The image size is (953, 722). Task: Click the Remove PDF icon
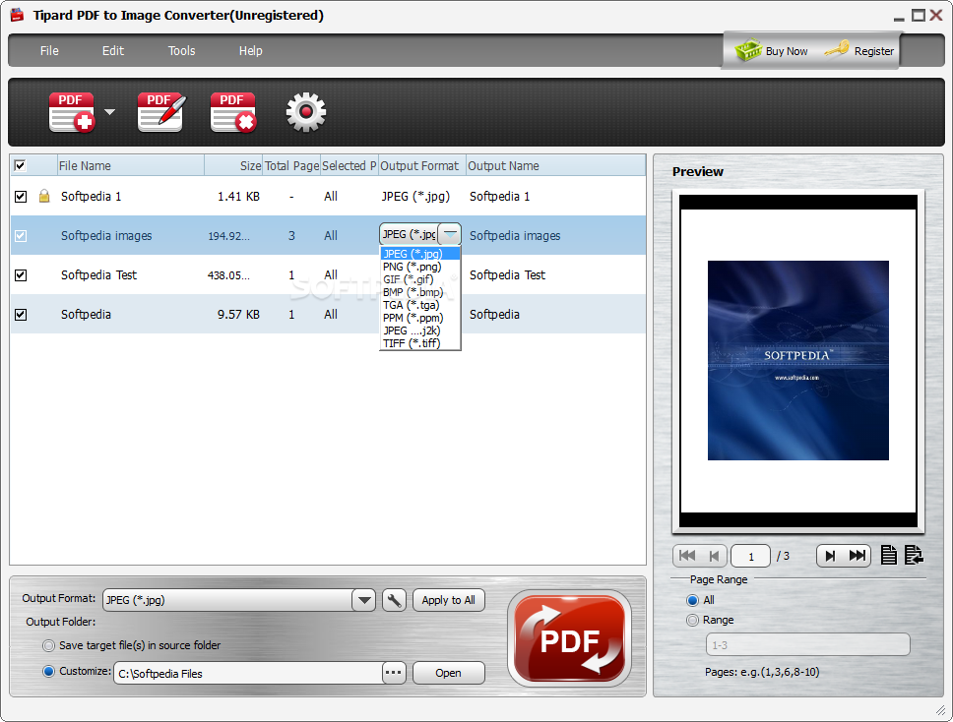click(233, 112)
